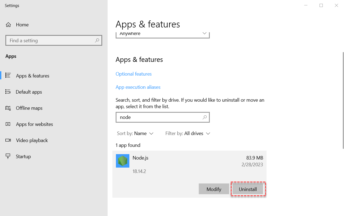
Task: Open Default apps section
Action: click(x=54, y=92)
